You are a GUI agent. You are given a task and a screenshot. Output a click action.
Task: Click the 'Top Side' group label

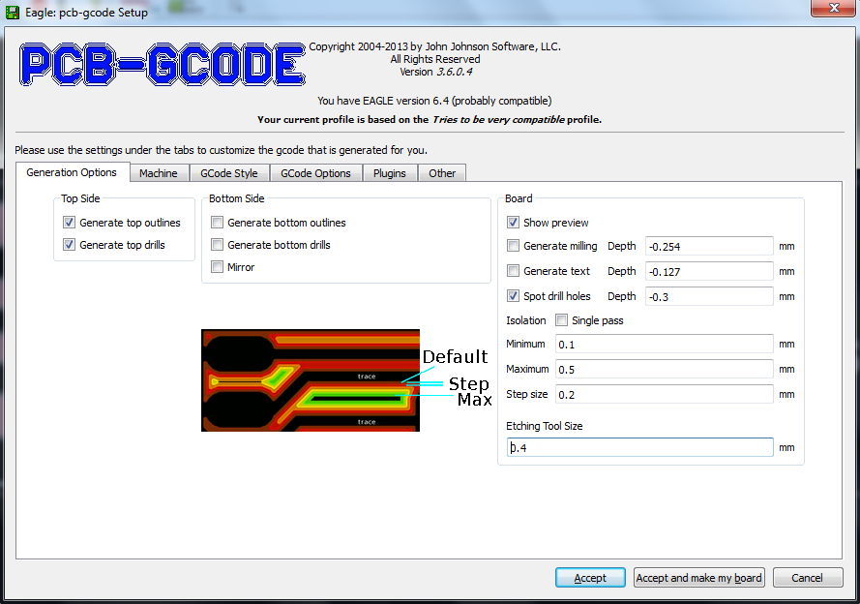[x=80, y=198]
